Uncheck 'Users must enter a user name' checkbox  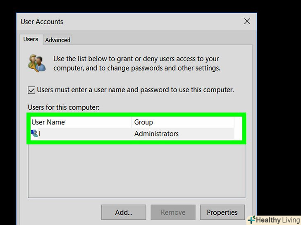pos(31,90)
